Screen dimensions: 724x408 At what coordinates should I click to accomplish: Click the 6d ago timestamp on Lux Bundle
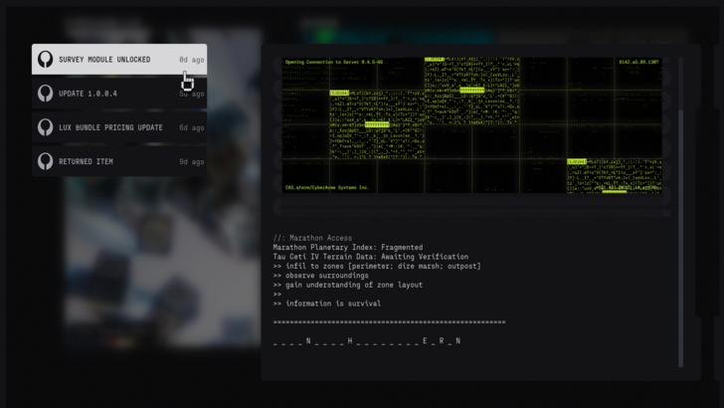click(x=191, y=127)
